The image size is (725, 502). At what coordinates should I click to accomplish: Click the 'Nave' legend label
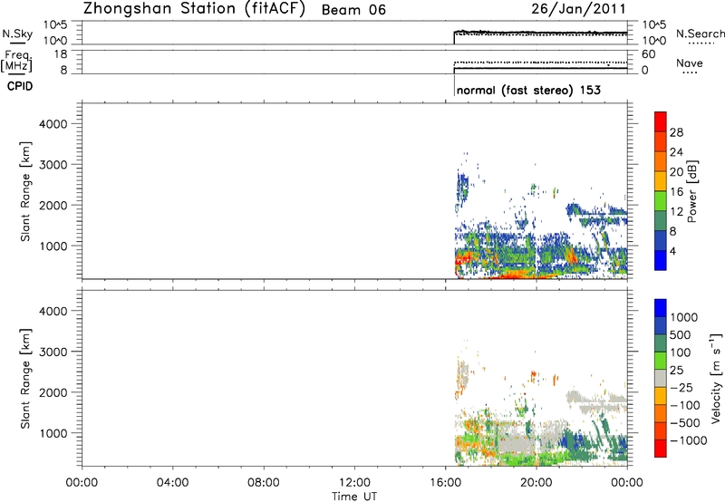[690, 63]
